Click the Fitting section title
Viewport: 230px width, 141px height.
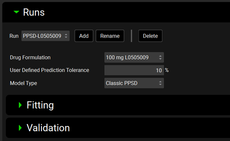point(40,105)
